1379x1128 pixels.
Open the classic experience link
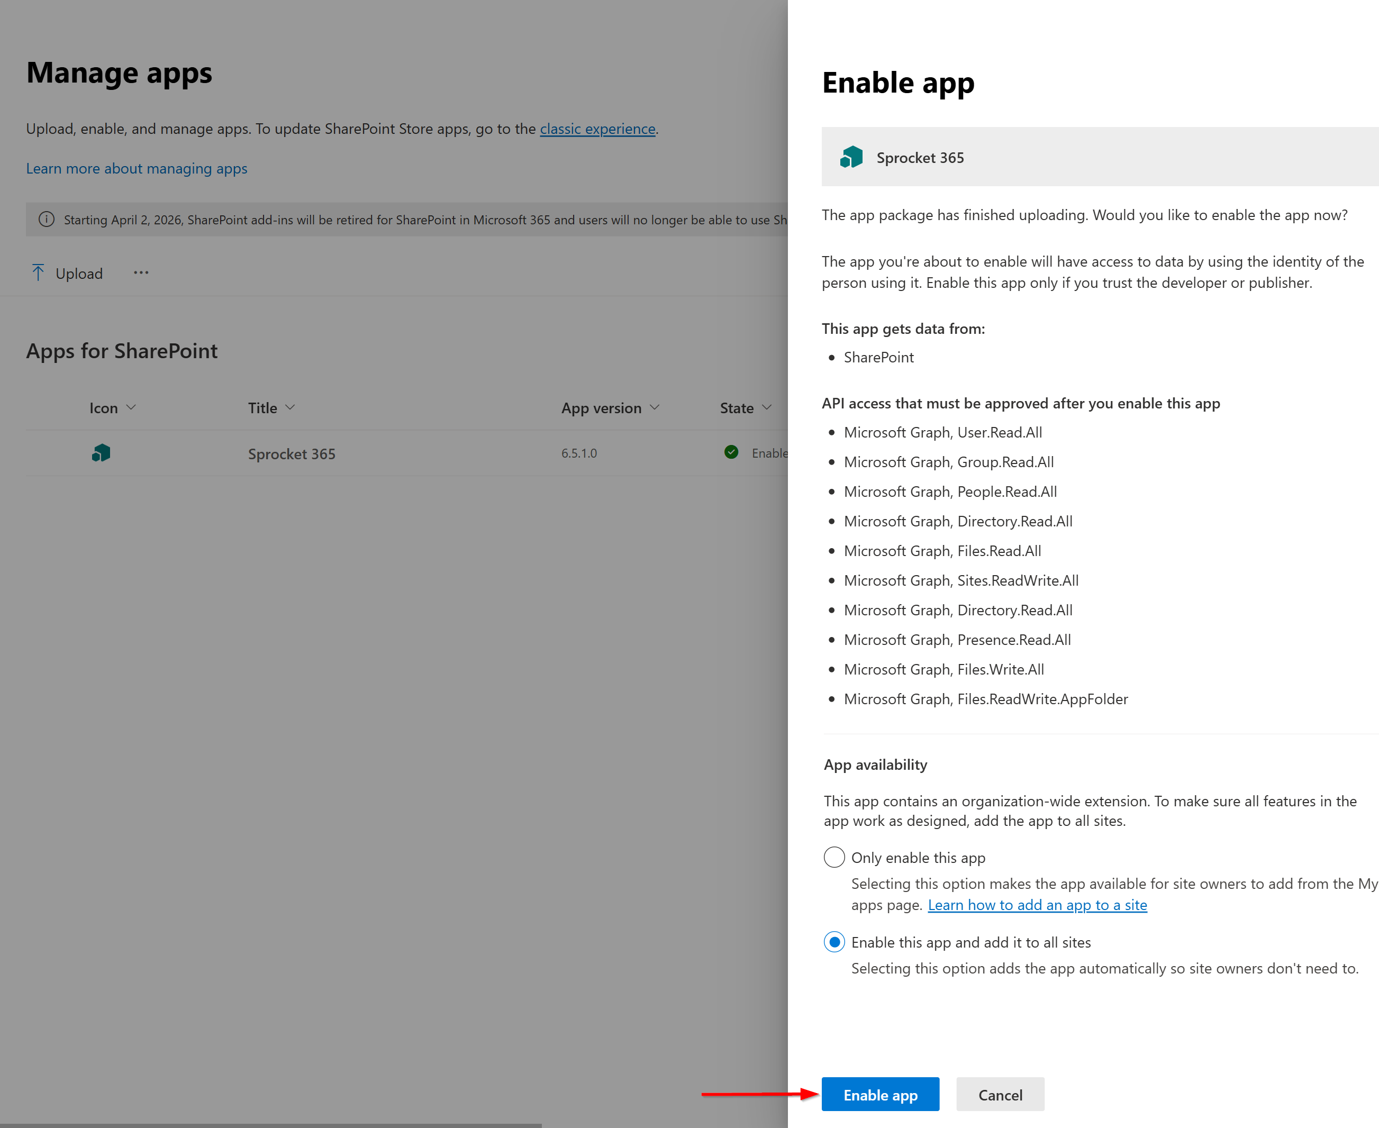pos(597,129)
